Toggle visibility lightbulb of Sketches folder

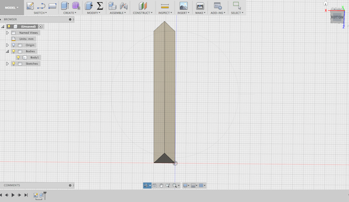14,64
